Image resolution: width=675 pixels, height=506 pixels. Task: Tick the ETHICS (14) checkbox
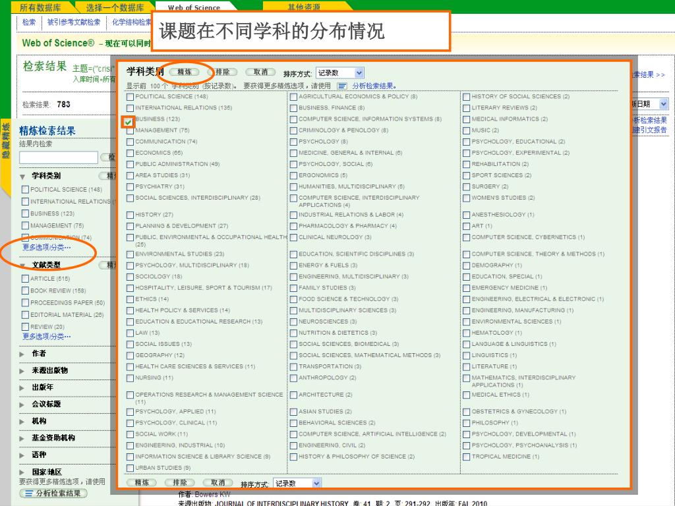(130, 299)
